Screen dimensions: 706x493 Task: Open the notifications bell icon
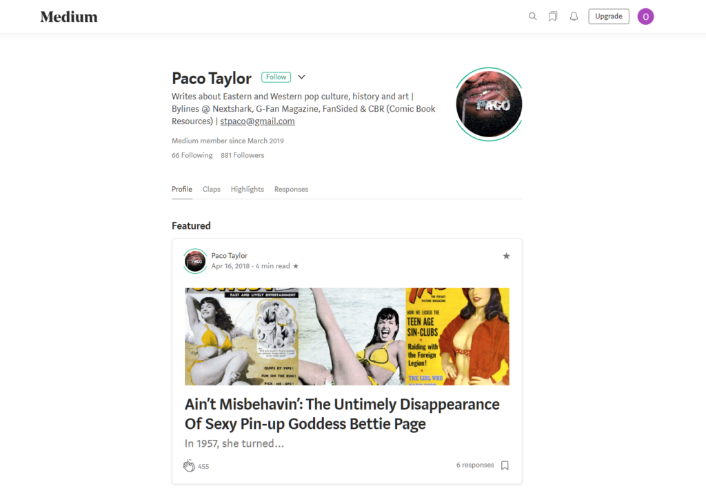[x=574, y=17]
